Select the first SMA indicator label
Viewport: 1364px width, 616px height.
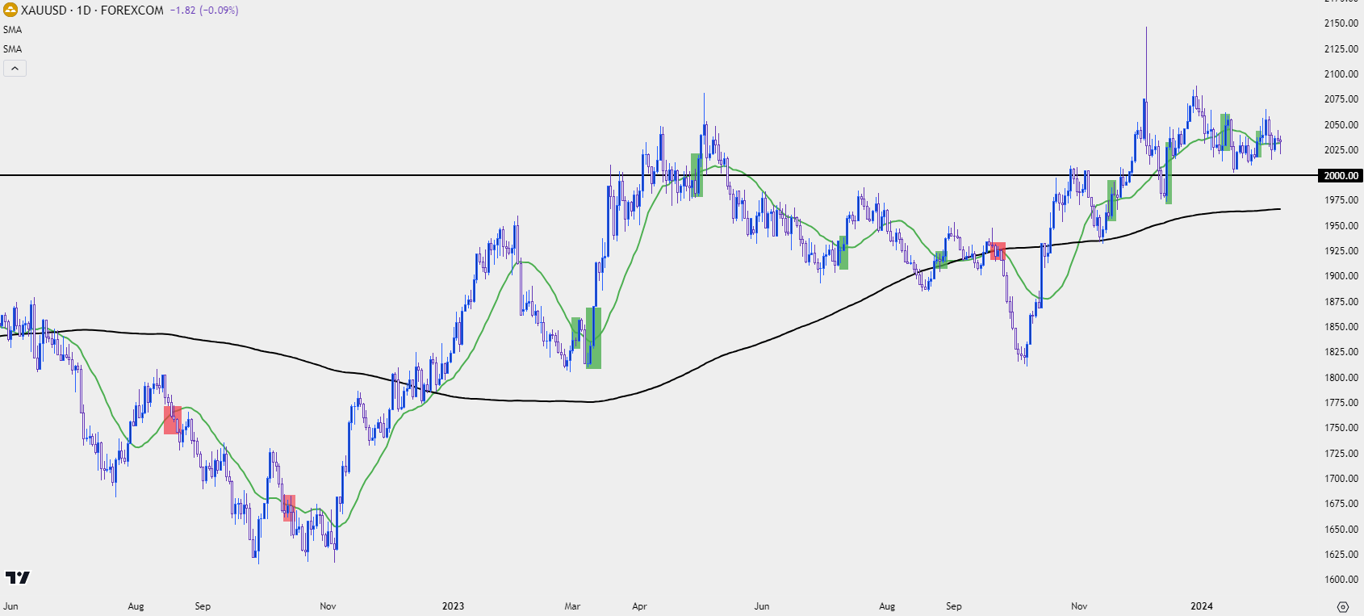pyautogui.click(x=13, y=30)
